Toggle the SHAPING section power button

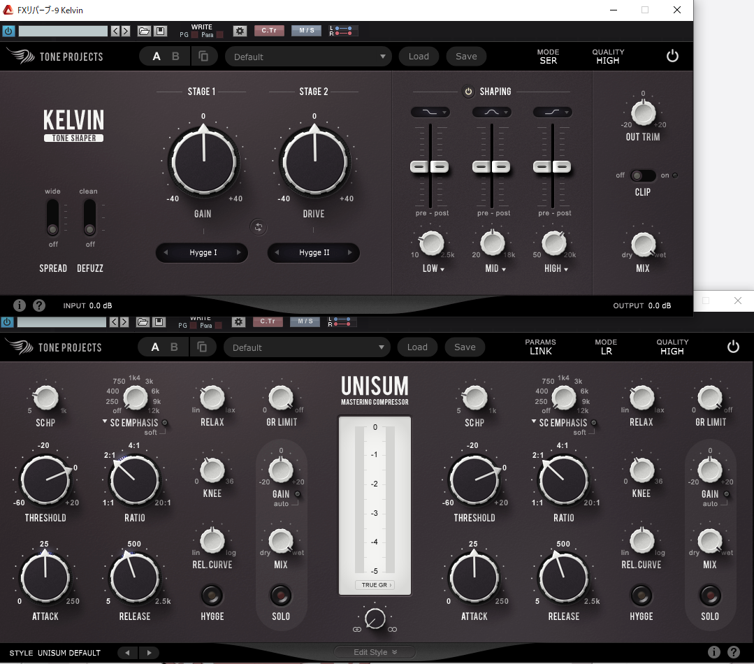(468, 92)
